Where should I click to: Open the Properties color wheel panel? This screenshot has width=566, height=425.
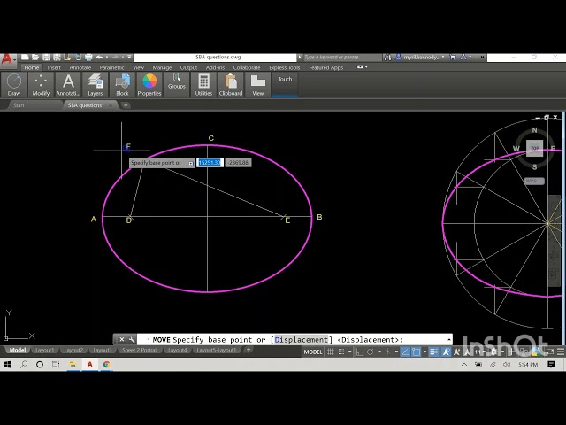pyautogui.click(x=149, y=85)
